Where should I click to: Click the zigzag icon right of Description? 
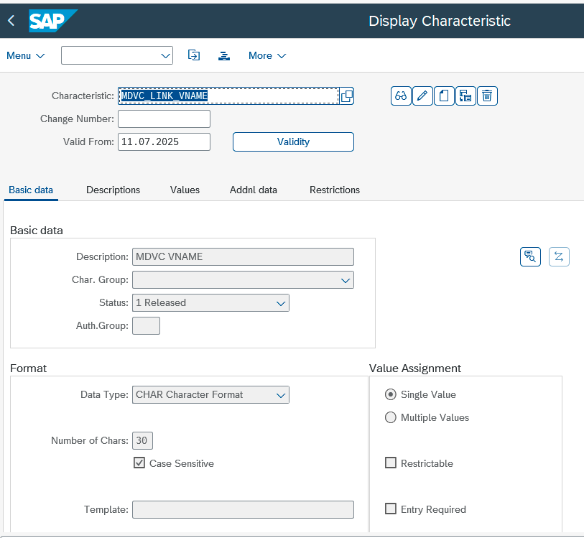(x=559, y=256)
